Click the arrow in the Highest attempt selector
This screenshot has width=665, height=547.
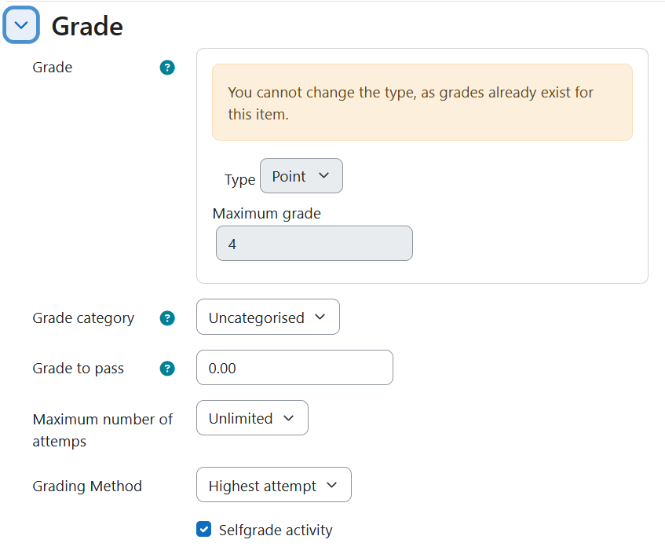(x=332, y=485)
